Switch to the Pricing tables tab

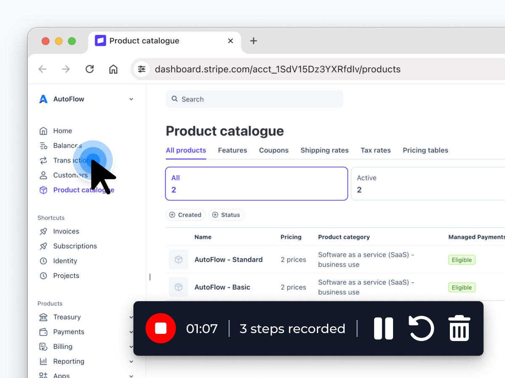(425, 150)
